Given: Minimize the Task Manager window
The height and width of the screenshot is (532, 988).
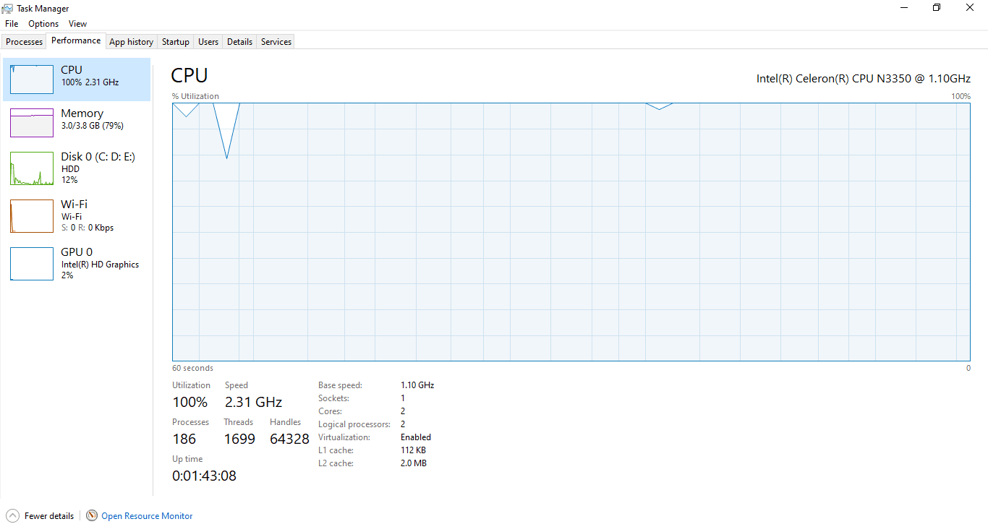Looking at the screenshot, I should (x=904, y=7).
